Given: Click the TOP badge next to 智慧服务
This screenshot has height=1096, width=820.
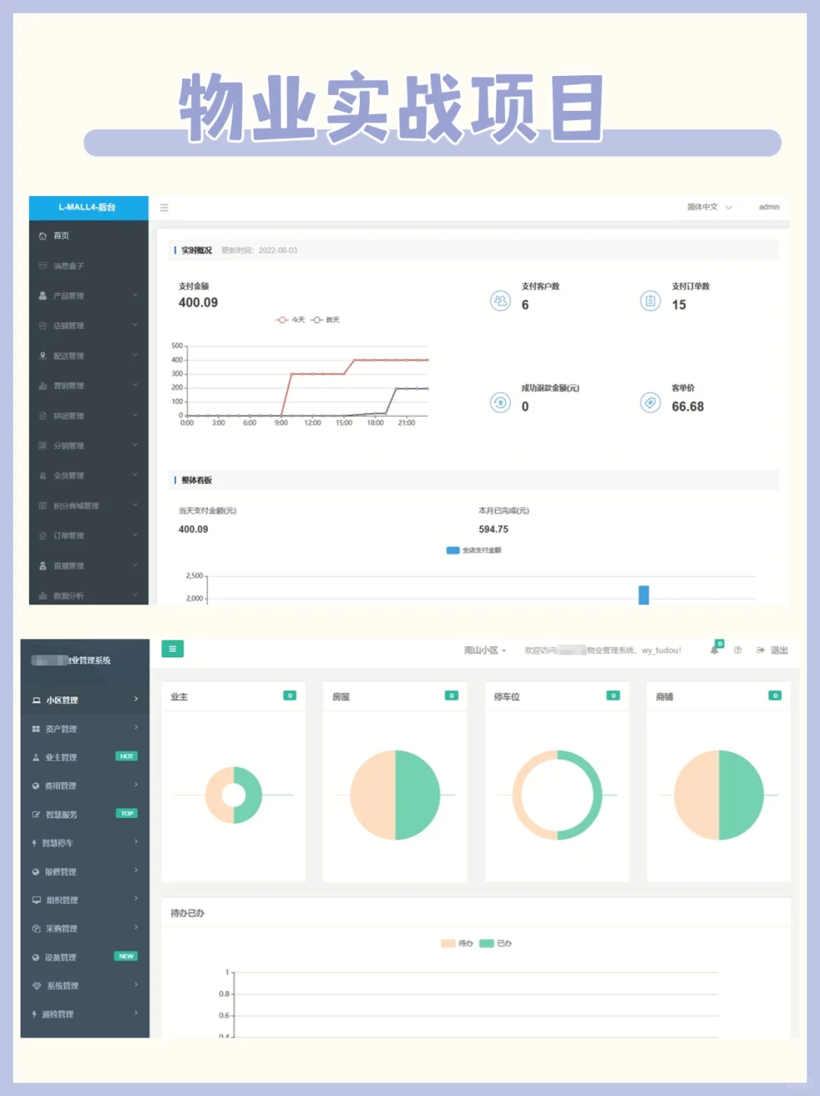Looking at the screenshot, I should click(x=127, y=813).
